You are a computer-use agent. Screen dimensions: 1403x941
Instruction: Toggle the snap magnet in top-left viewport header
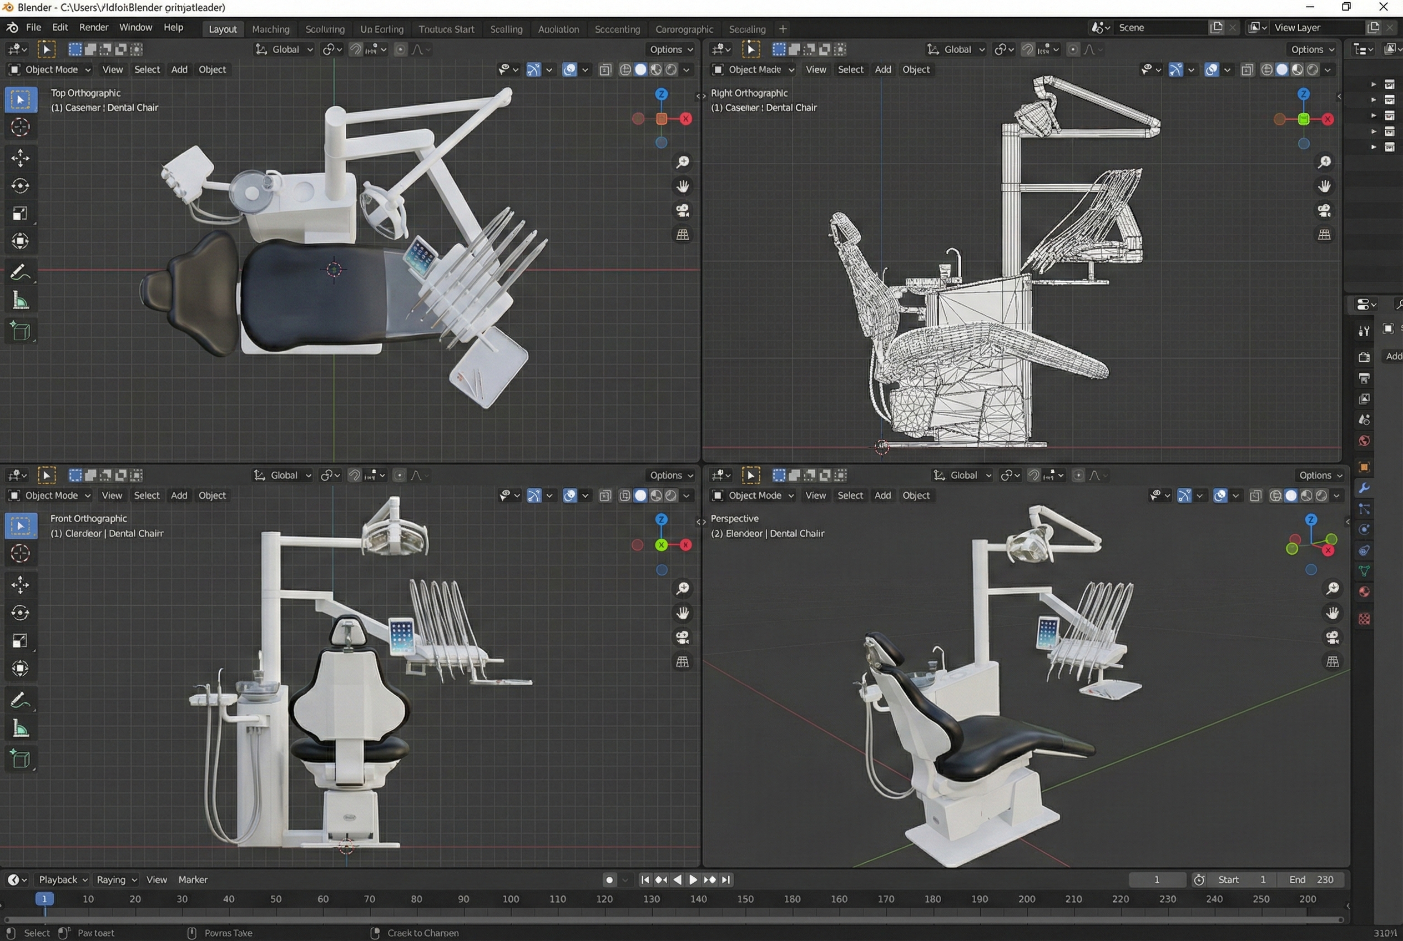[x=355, y=49]
